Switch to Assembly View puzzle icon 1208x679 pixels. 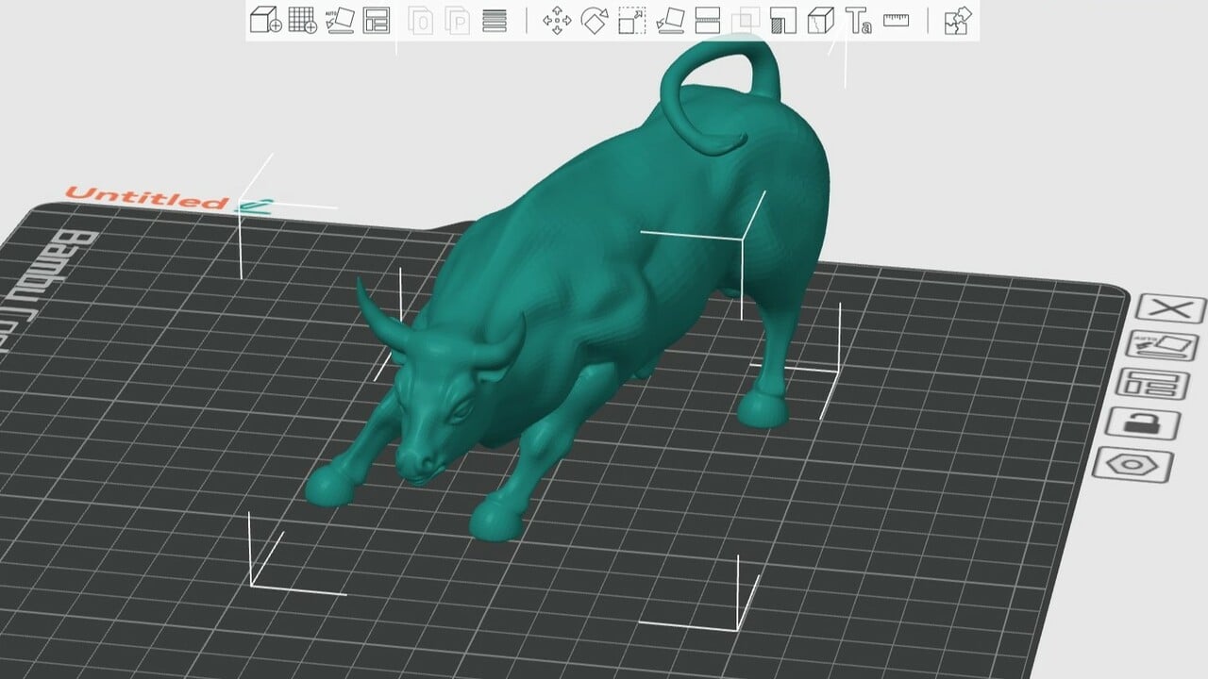click(958, 20)
